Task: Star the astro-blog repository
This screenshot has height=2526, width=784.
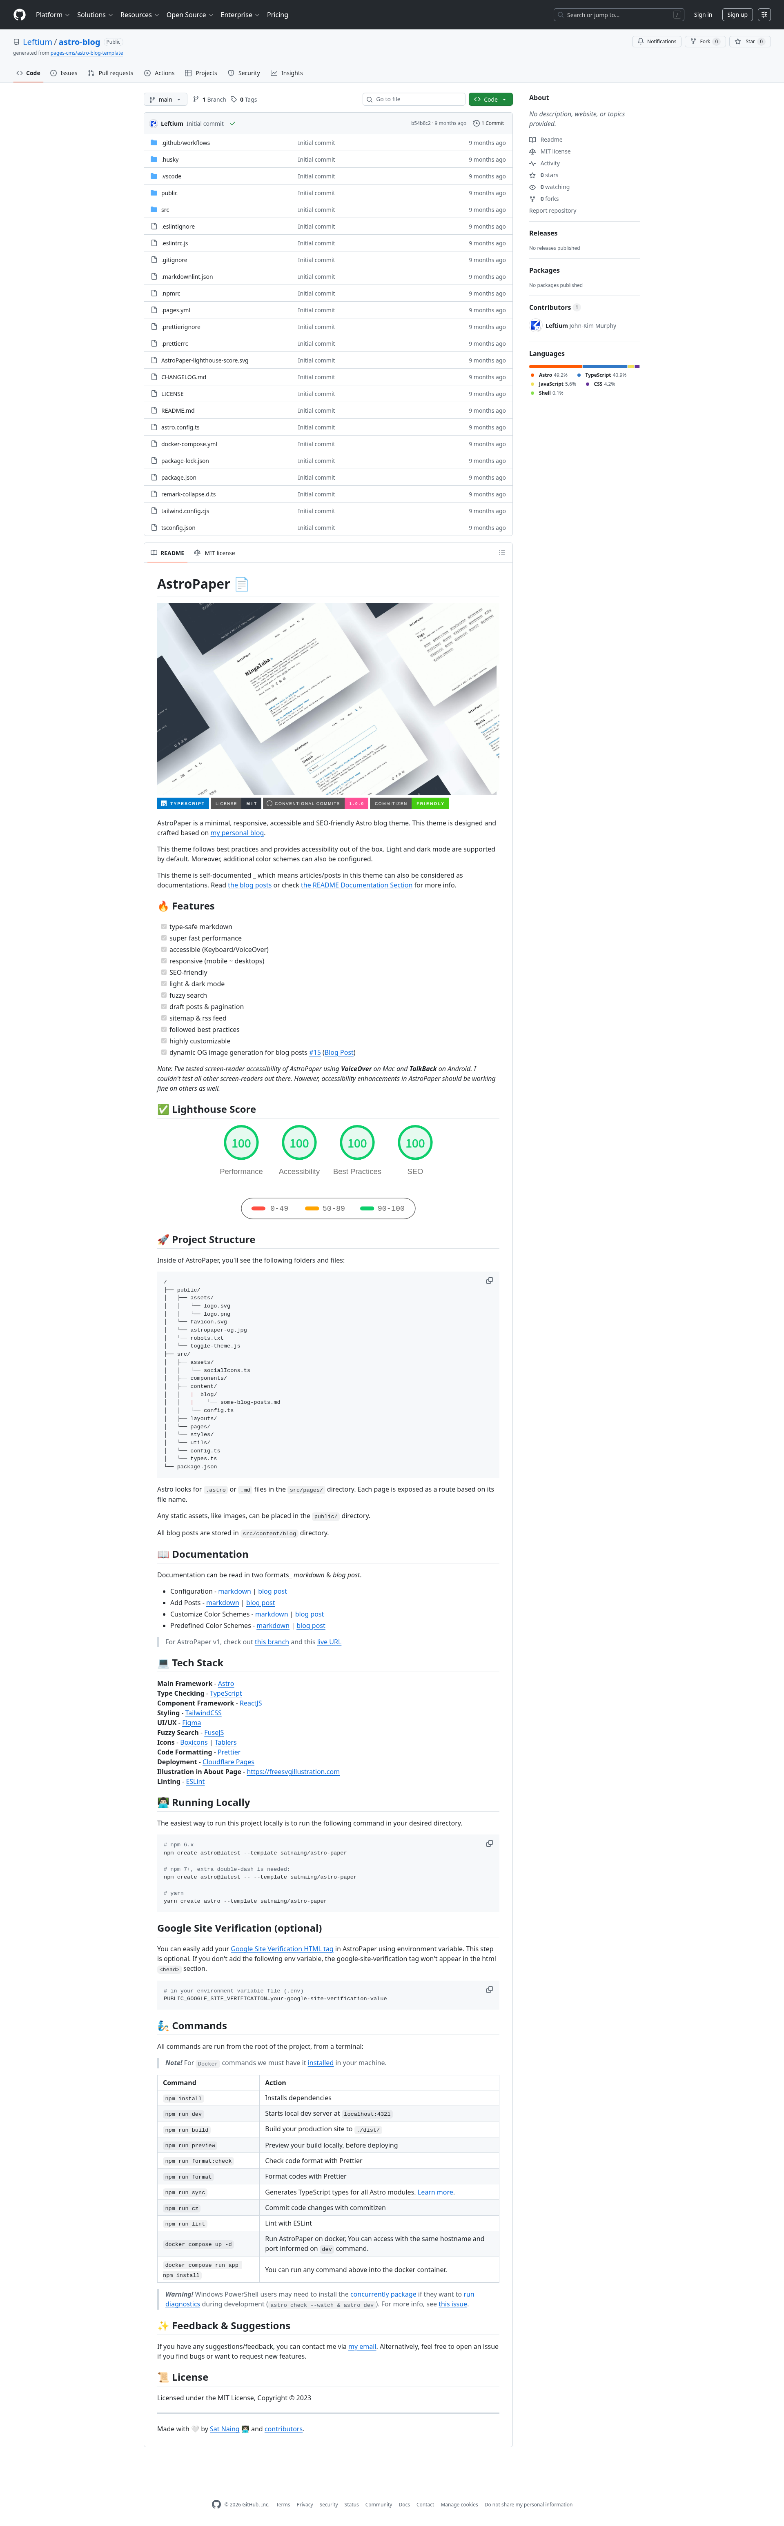Action: click(x=750, y=41)
